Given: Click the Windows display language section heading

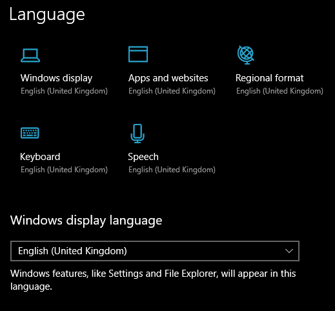Looking at the screenshot, I should click(86, 221).
